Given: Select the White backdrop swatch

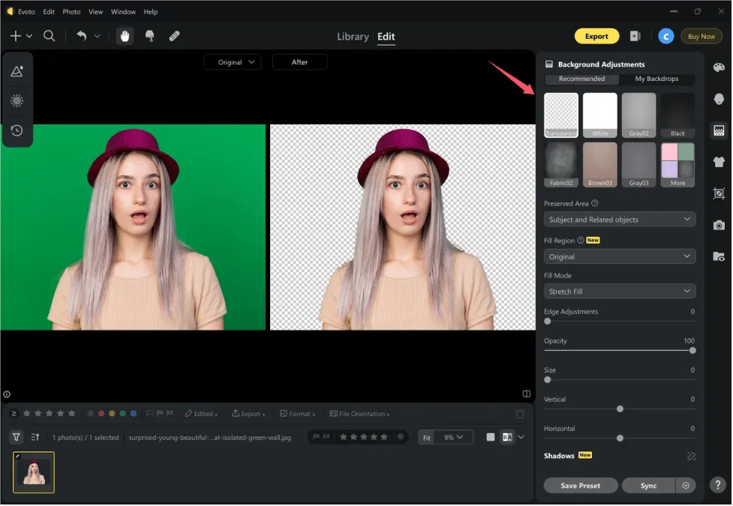Looking at the screenshot, I should (x=600, y=114).
